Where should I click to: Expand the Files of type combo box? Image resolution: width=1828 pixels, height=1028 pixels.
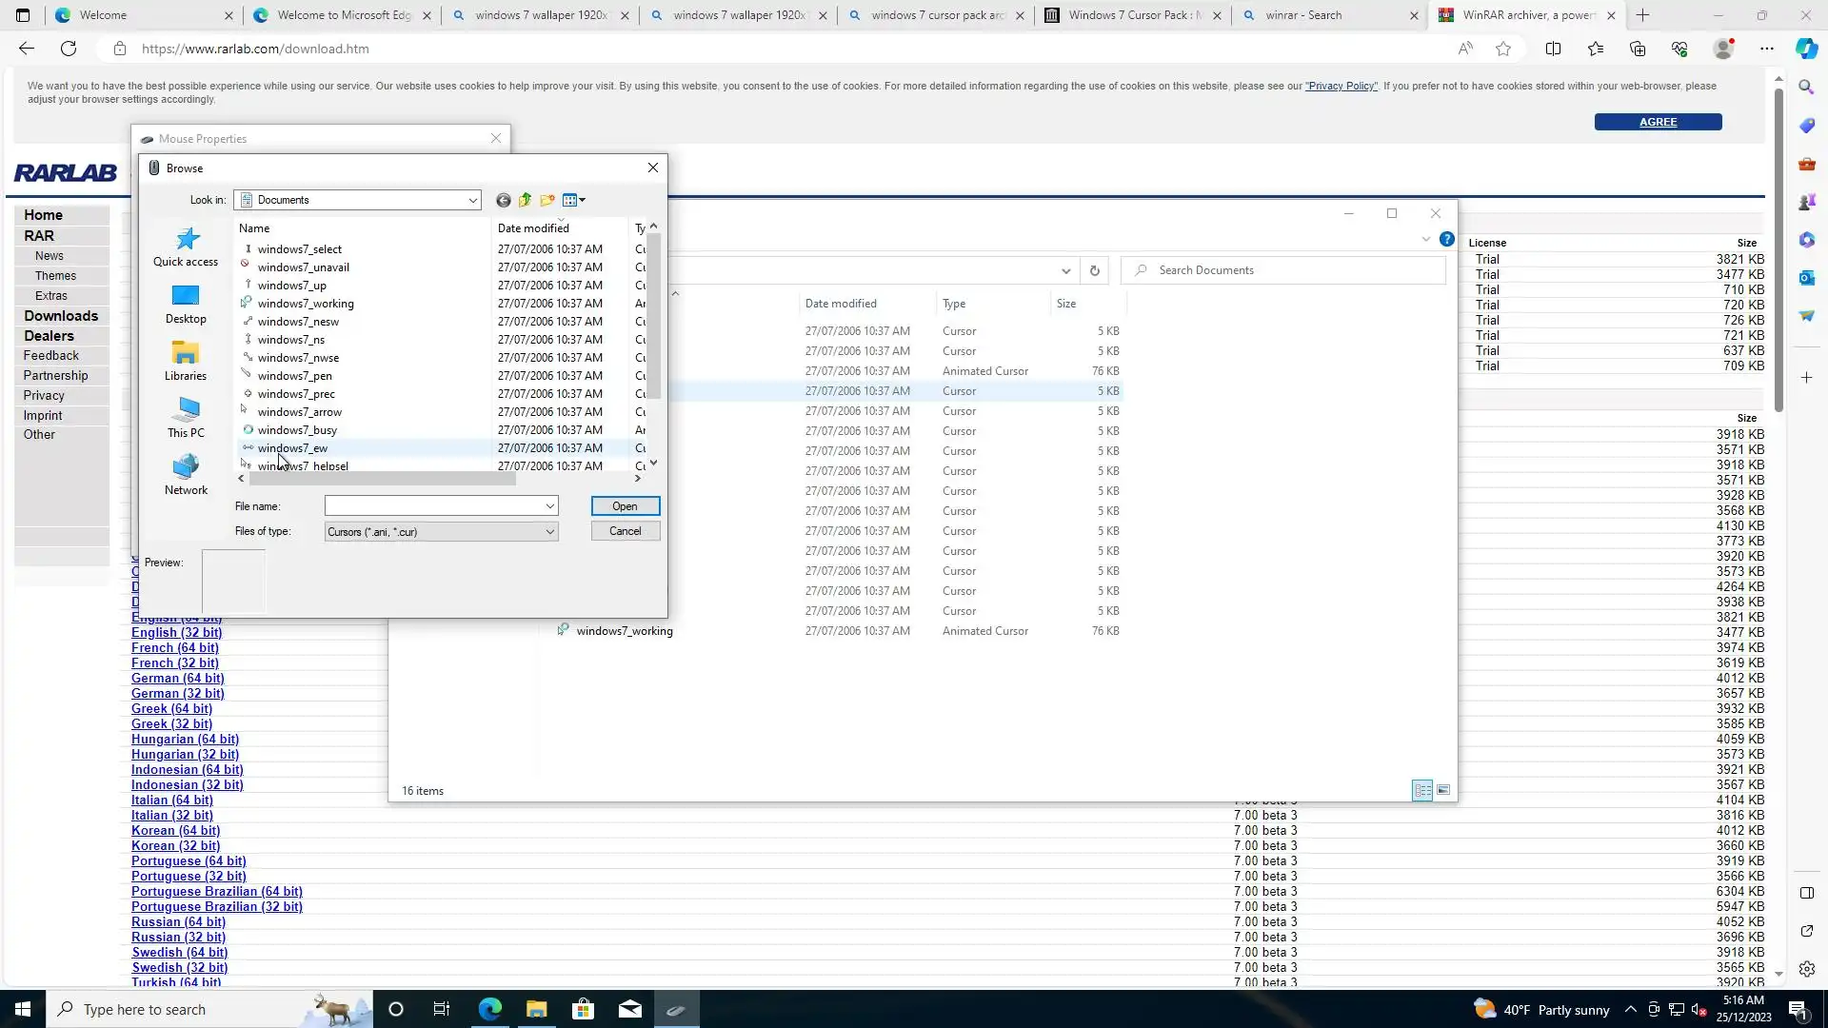pyautogui.click(x=549, y=532)
